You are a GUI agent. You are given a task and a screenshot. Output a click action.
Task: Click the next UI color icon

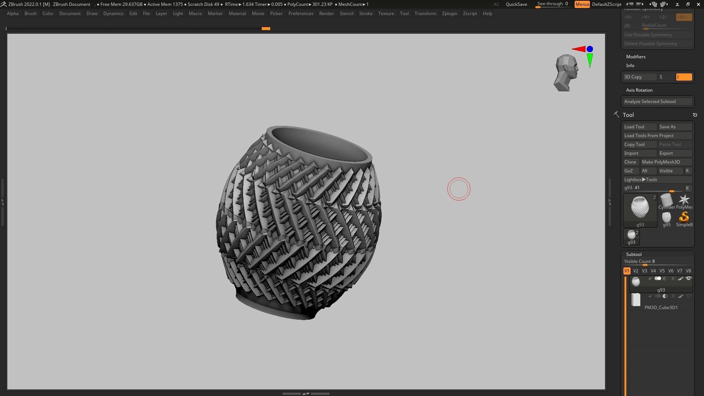coord(640,4)
